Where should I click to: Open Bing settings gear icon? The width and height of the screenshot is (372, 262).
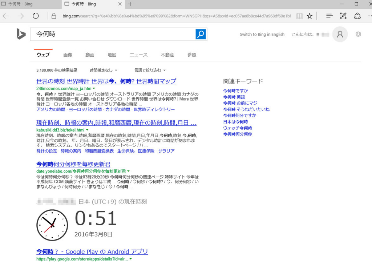pos(358,34)
